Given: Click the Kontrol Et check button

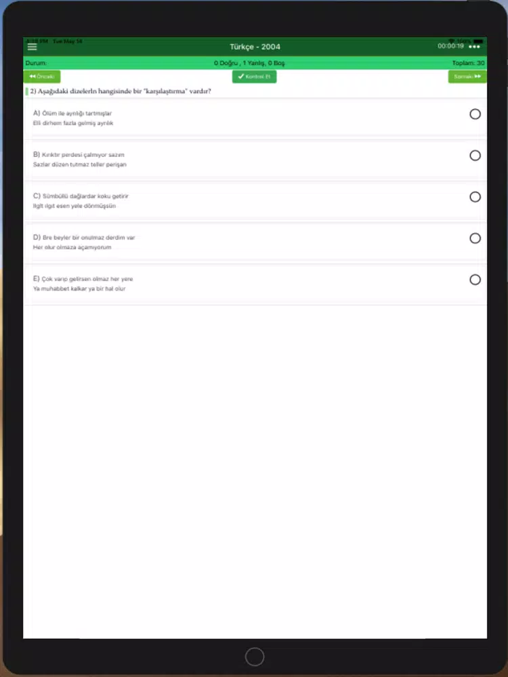Looking at the screenshot, I should click(254, 77).
